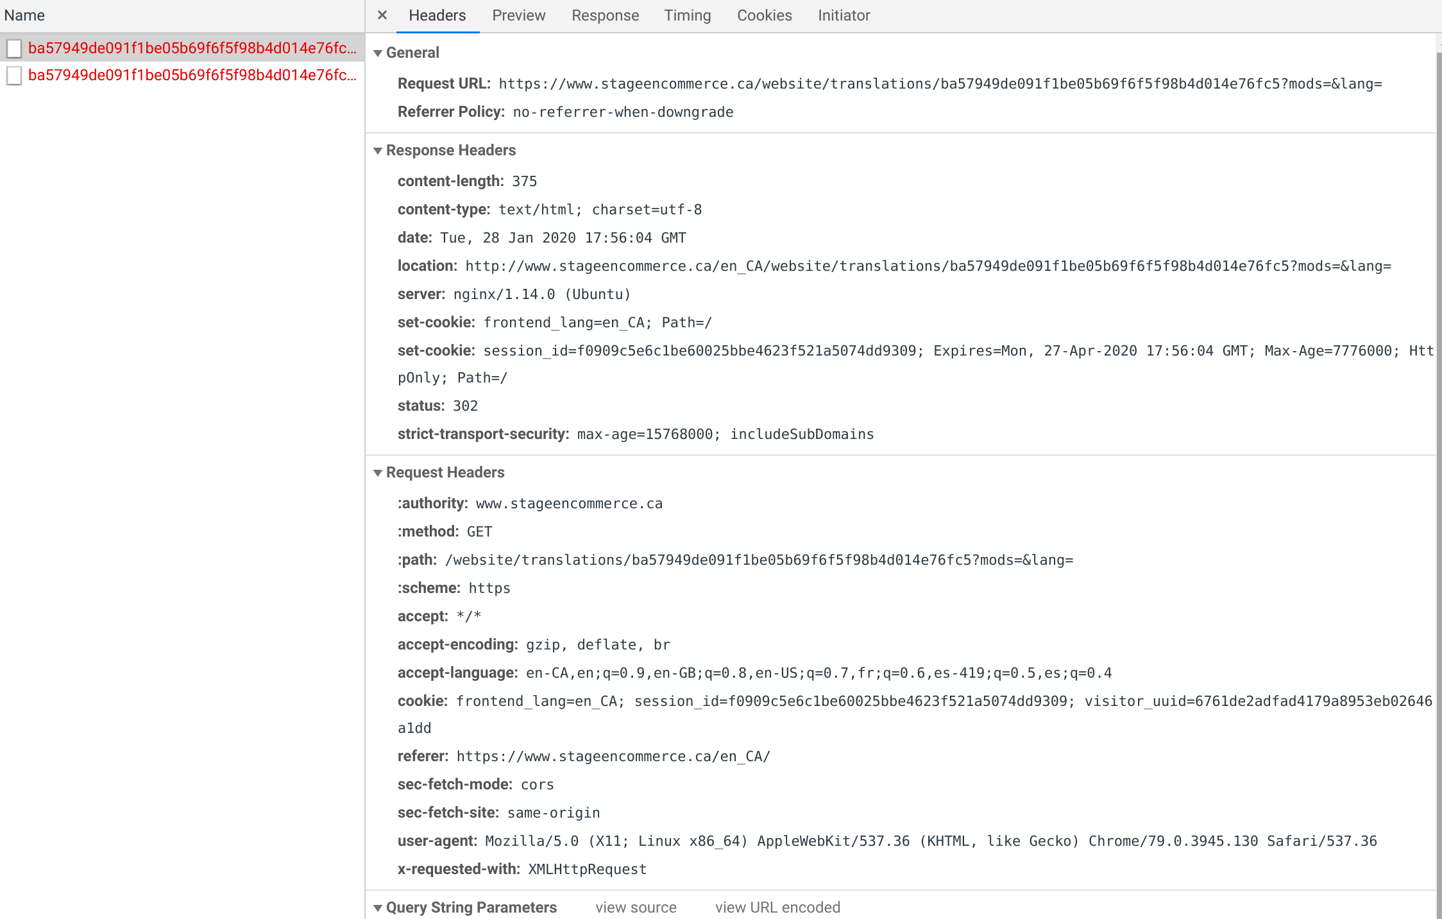Click strict-transport-security max-age value
The height and width of the screenshot is (919, 1442).
coord(725,434)
